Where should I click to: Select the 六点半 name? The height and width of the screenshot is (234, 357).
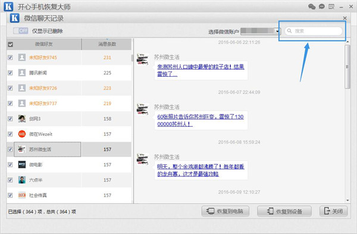(x=36, y=180)
